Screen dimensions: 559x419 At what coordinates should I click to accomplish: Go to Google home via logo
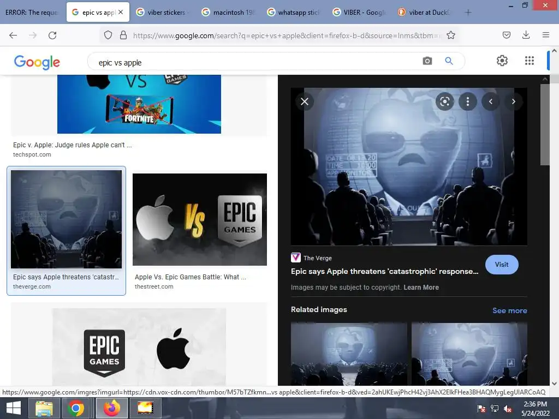tap(37, 62)
